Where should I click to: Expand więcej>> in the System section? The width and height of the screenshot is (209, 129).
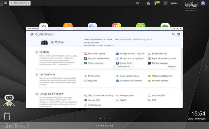click(172, 67)
